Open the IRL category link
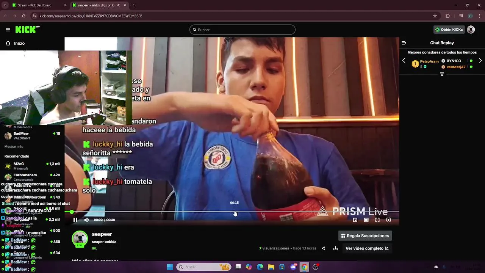The width and height of the screenshot is (485, 273). 94,248
